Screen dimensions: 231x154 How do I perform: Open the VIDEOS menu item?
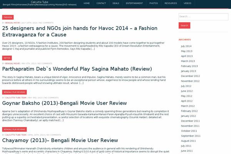187,3
